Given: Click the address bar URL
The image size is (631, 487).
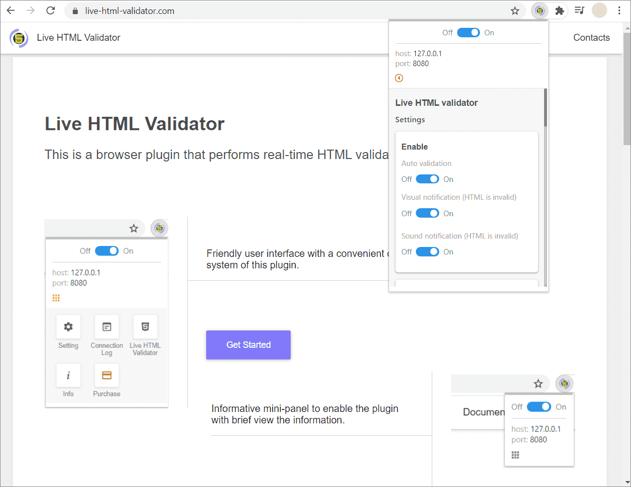Looking at the screenshot, I should [x=130, y=11].
